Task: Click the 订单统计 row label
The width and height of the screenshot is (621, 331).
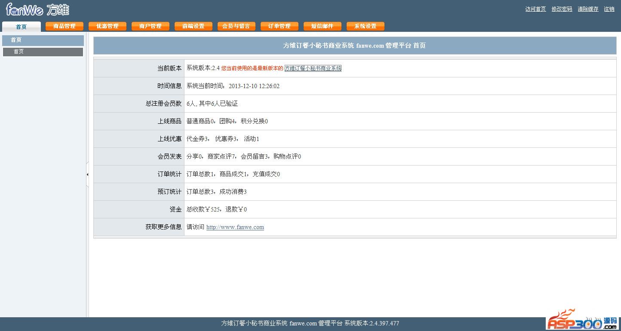Action: tap(169, 174)
